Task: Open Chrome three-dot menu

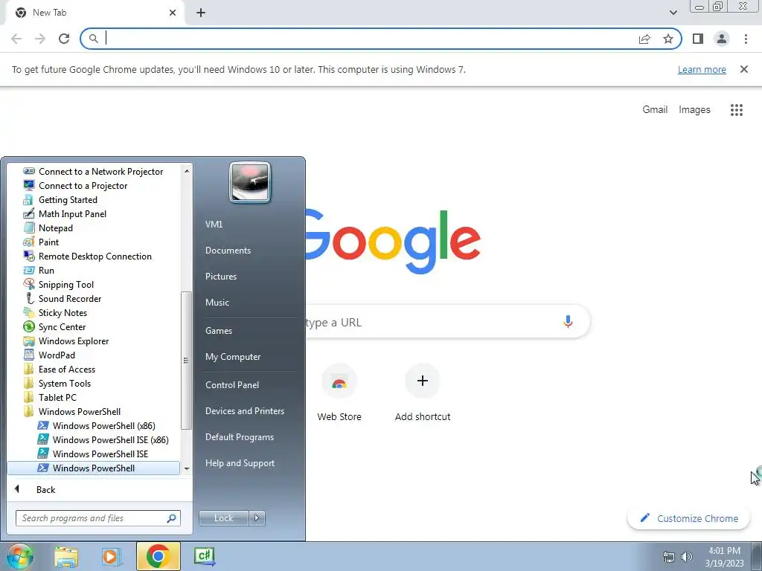Action: tap(746, 39)
